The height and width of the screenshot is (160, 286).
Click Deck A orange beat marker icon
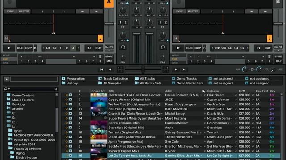click(x=100, y=38)
